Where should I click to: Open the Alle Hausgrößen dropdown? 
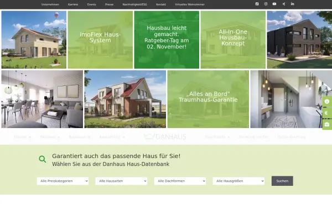click(x=238, y=181)
